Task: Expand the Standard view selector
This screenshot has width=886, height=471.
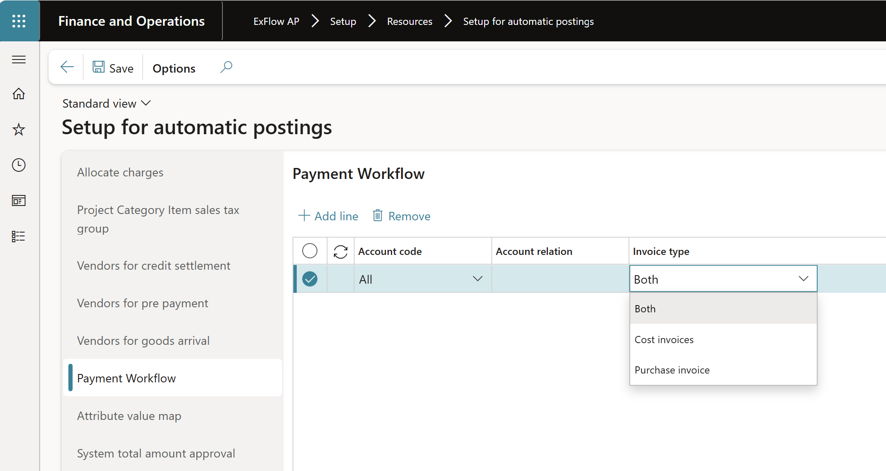Action: (x=106, y=103)
